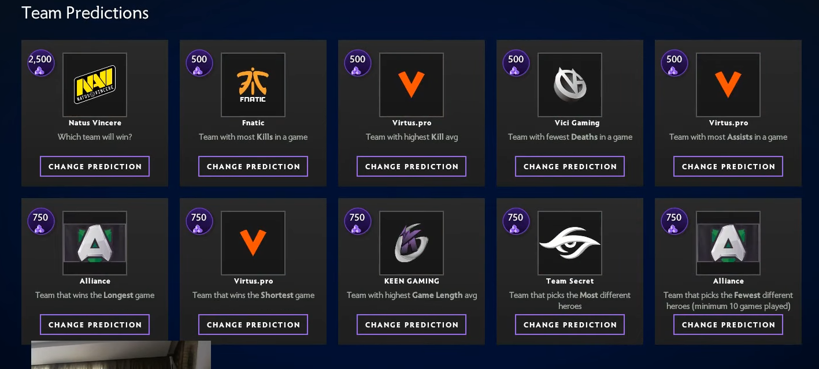819x369 pixels.
Task: Change prediction for highest Kill avg
Action: point(412,166)
